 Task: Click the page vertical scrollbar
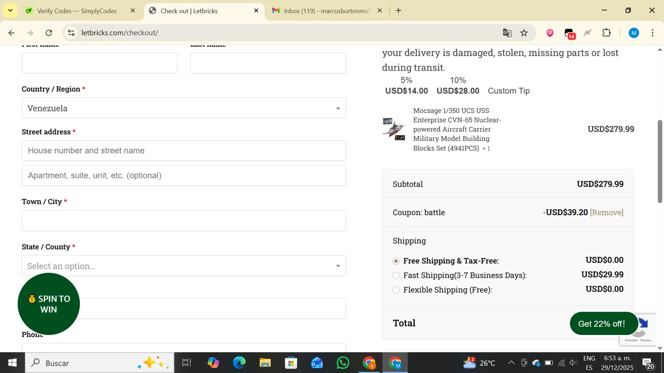coord(660,161)
